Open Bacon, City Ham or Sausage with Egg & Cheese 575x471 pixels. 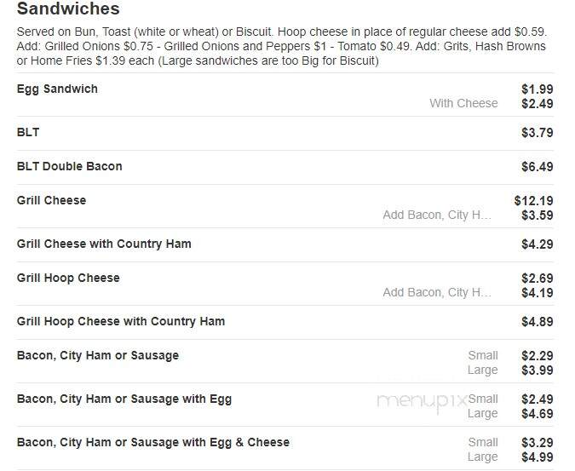tap(153, 442)
